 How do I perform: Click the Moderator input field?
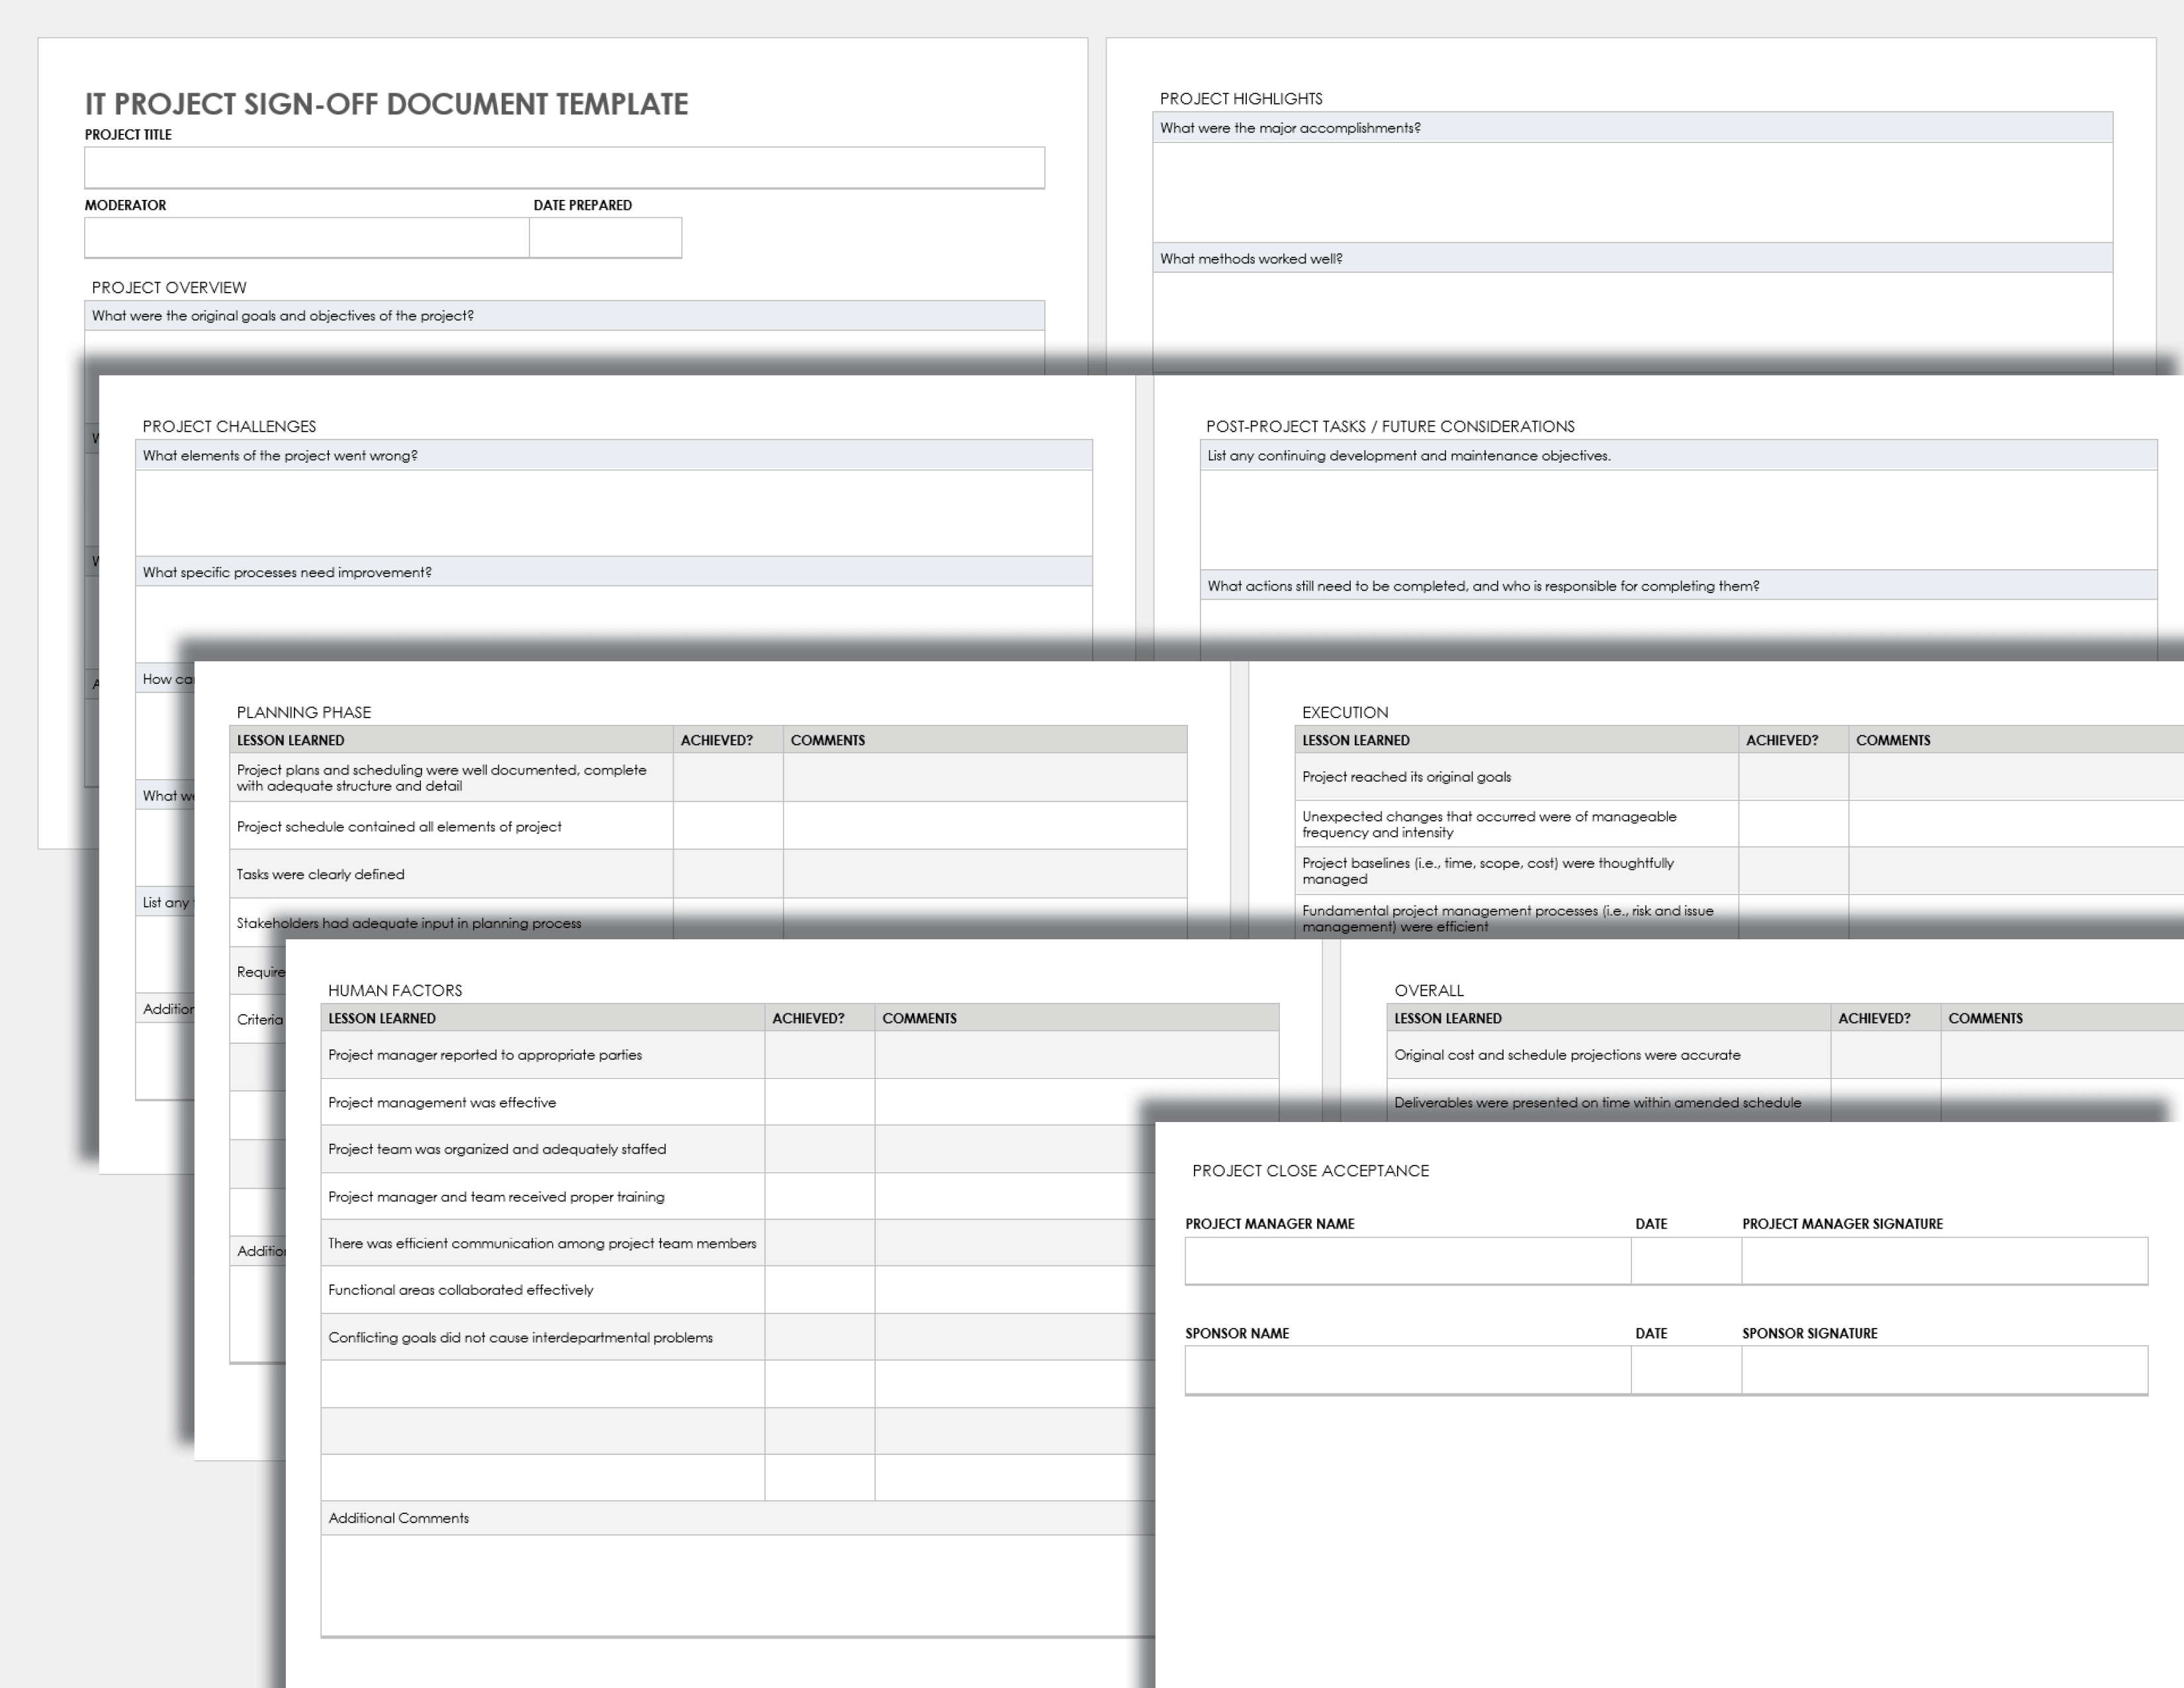pos(306,238)
